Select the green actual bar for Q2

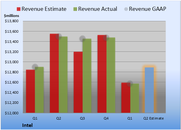[63, 75]
